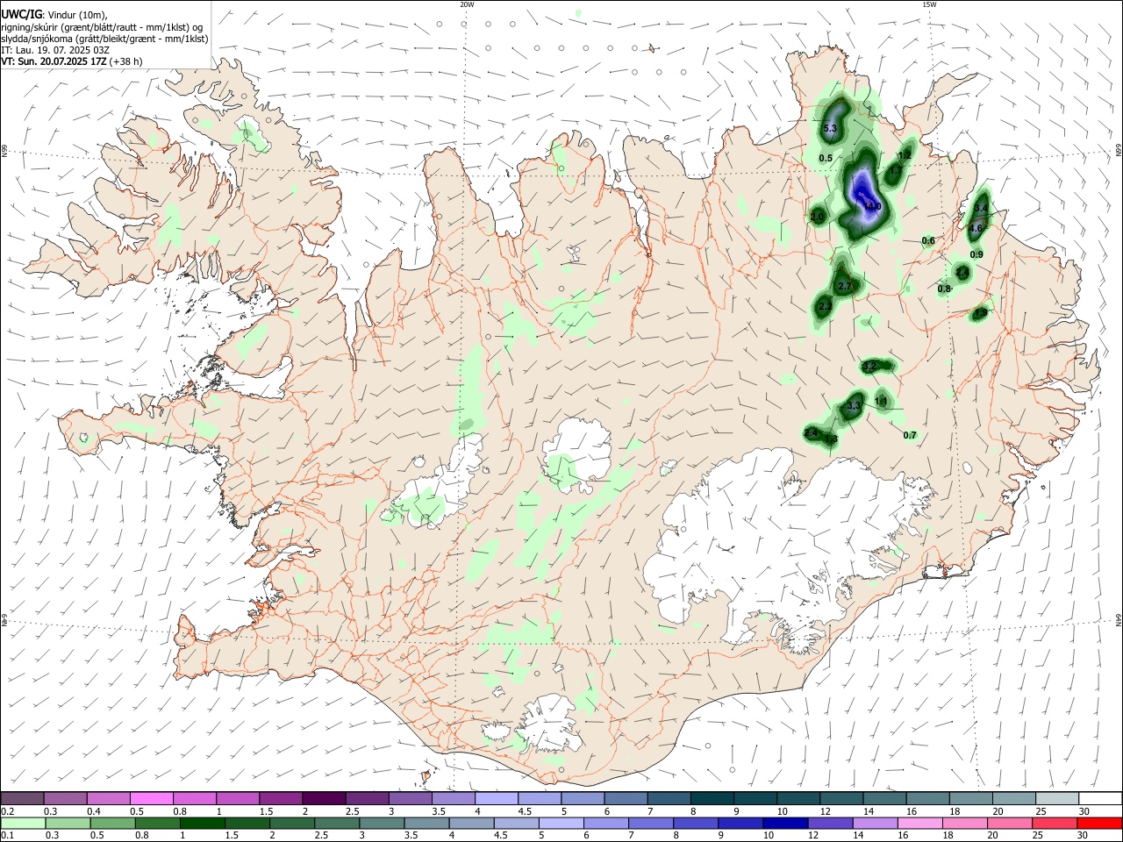Click the lavender 4 swatch in upper scale
Image resolution: width=1123 pixels, height=842 pixels.
pyautogui.click(x=497, y=799)
